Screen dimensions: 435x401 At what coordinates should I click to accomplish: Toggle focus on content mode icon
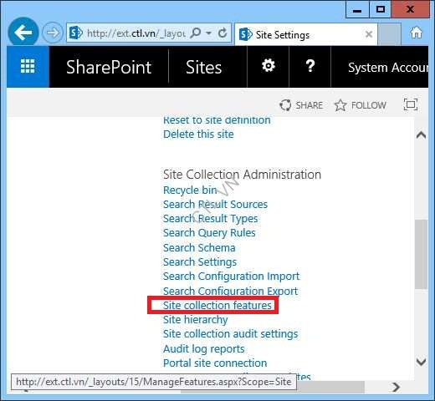411,104
